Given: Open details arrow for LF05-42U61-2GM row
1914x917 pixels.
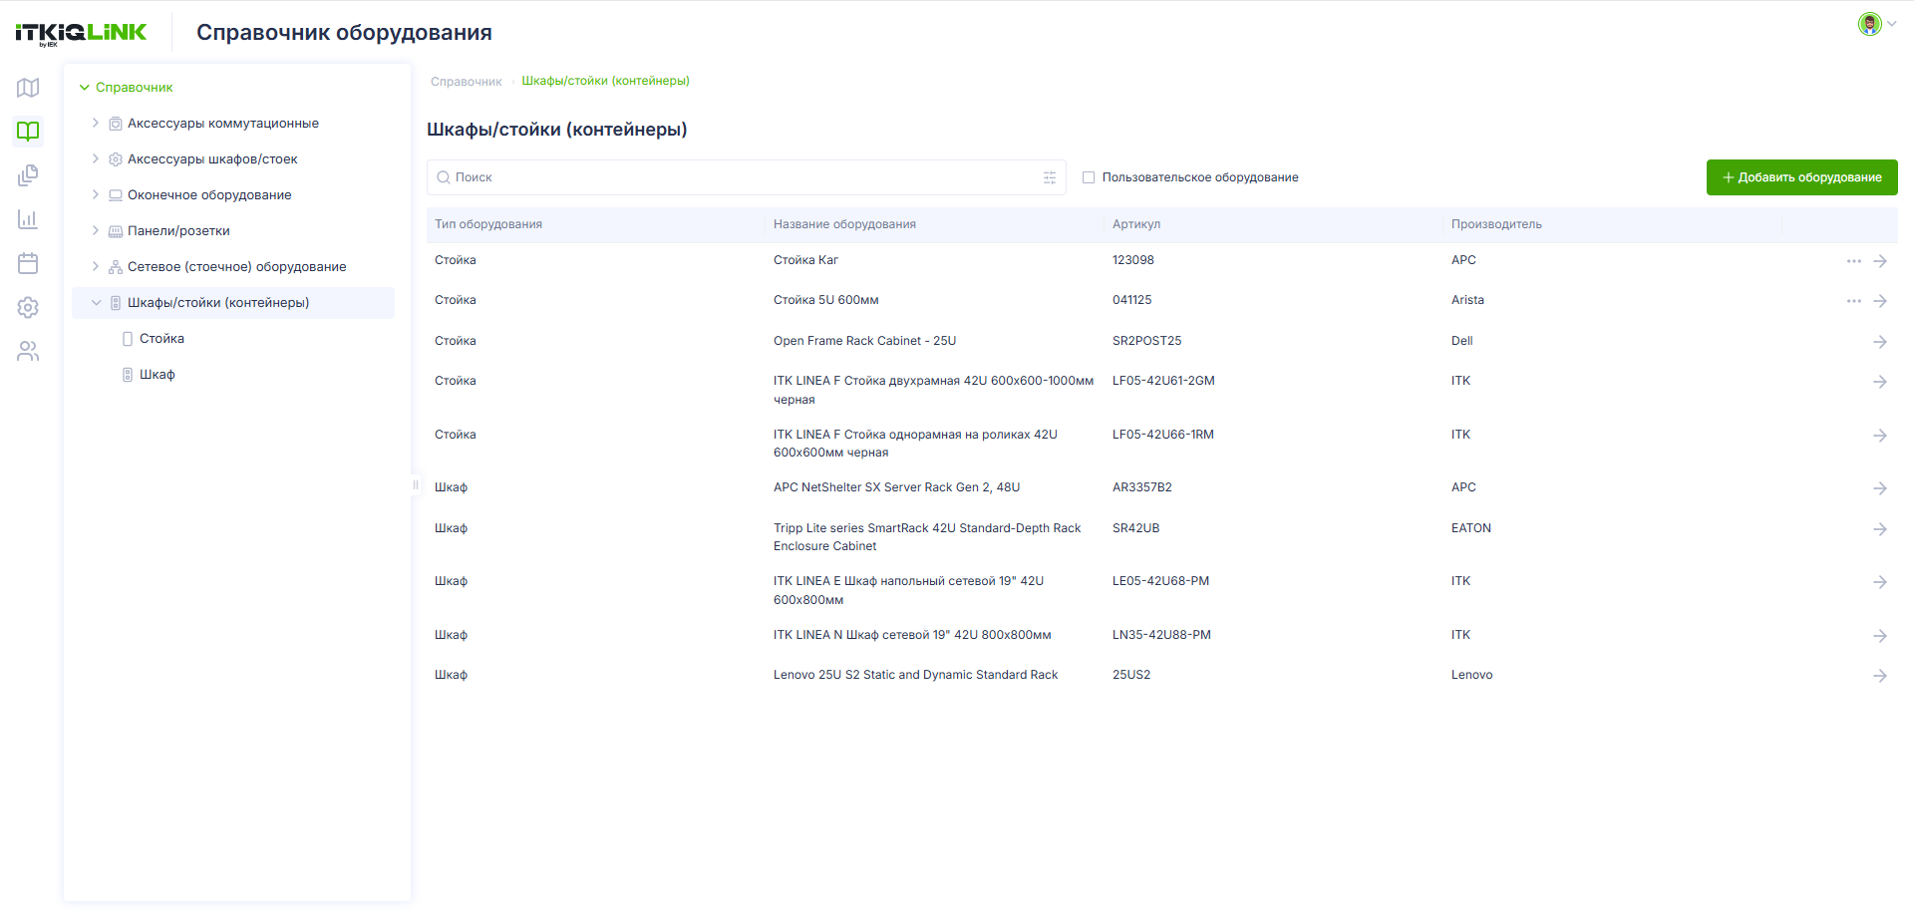Looking at the screenshot, I should click(x=1880, y=382).
